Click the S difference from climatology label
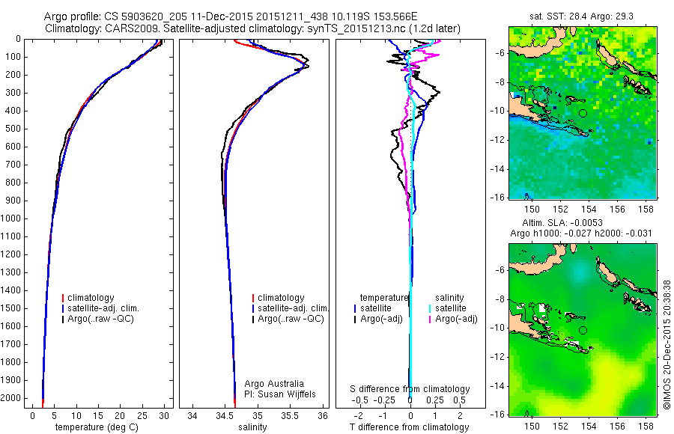 pyautogui.click(x=410, y=389)
